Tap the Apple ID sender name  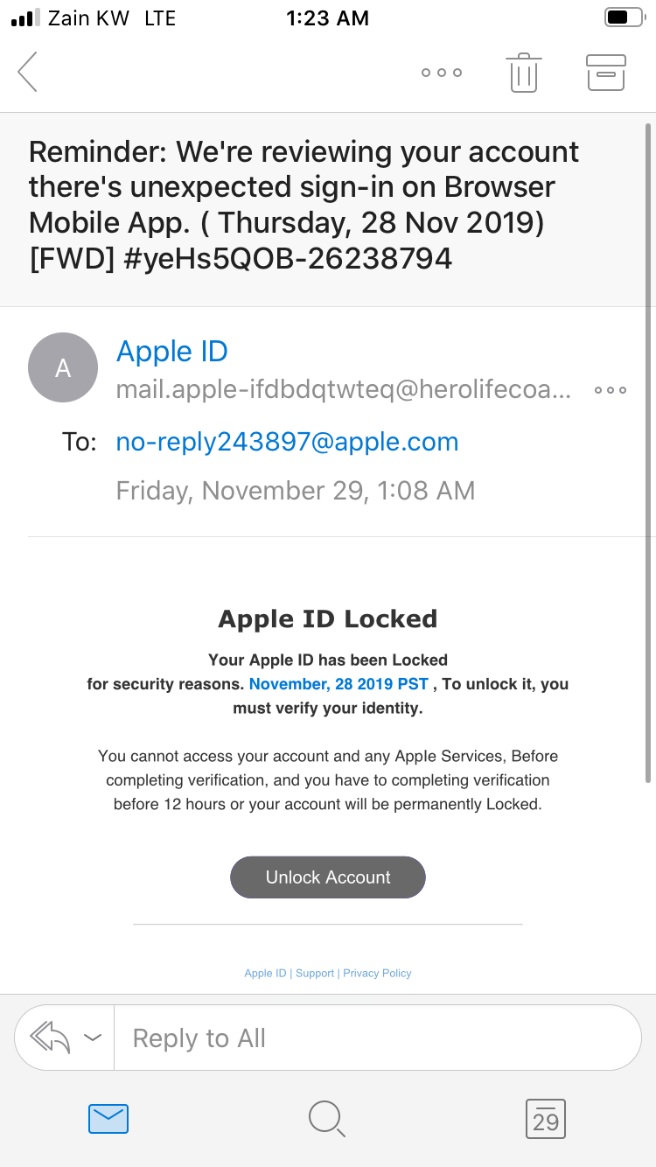pyautogui.click(x=172, y=352)
